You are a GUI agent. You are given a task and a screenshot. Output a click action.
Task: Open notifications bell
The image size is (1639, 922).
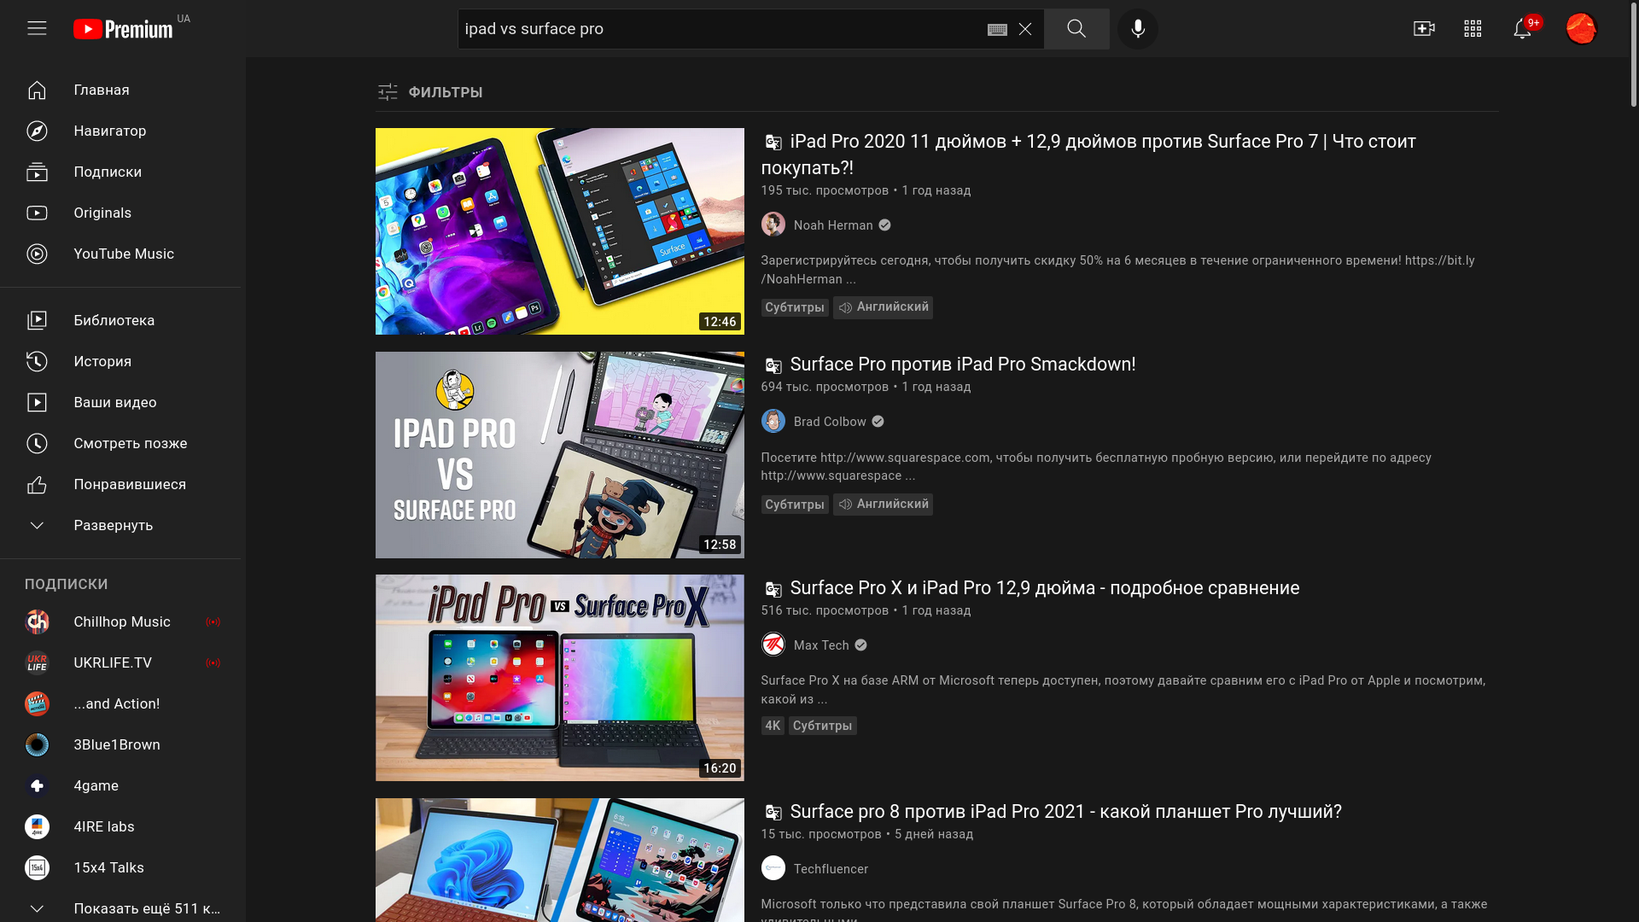[1522, 29]
